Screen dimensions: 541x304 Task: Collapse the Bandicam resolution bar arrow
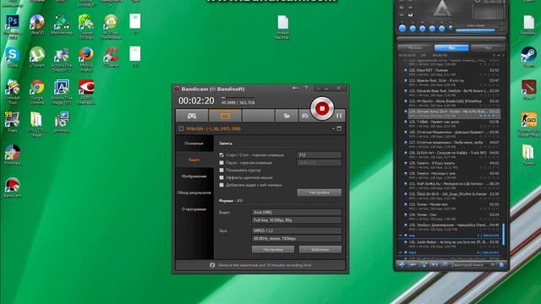coord(333,128)
